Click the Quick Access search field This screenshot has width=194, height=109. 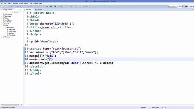click(172, 6)
